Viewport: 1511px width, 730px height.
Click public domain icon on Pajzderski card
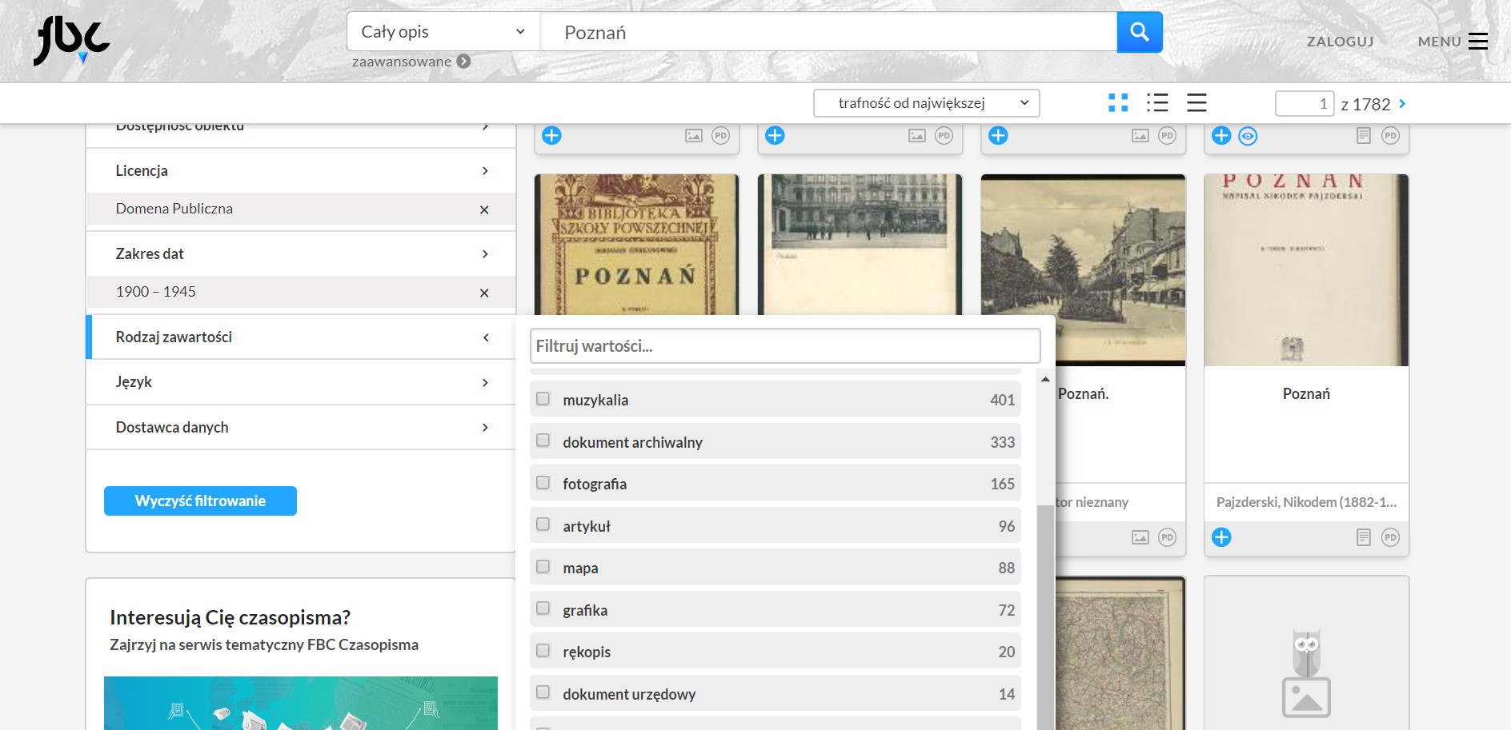1391,537
